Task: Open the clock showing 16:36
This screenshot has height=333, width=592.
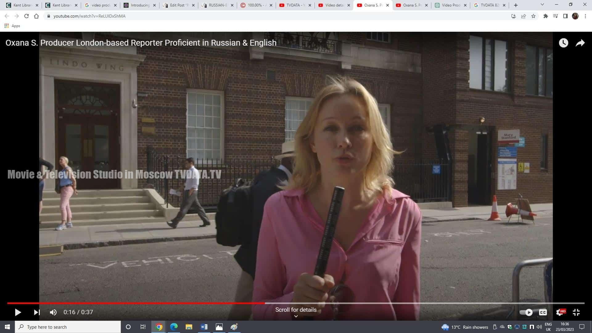Action: click(x=565, y=327)
